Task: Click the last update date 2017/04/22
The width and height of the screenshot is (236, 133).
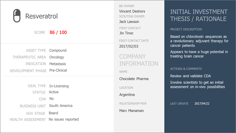Action: [x=202, y=104]
